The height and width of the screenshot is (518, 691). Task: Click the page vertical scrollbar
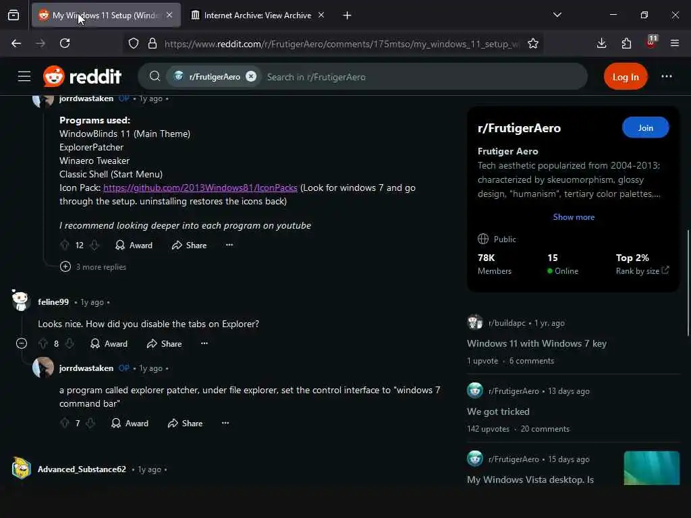click(x=688, y=283)
